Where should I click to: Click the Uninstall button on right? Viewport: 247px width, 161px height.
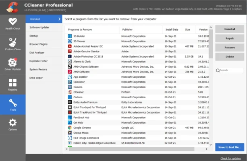pyautogui.click(x=229, y=29)
